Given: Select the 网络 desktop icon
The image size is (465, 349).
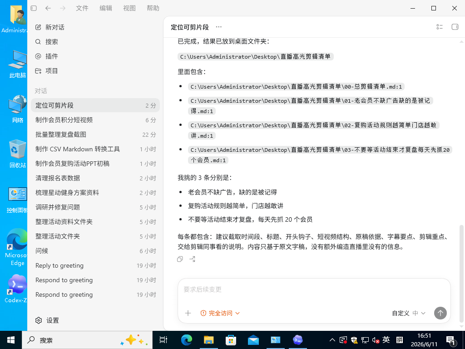Looking at the screenshot, I should click(18, 109).
